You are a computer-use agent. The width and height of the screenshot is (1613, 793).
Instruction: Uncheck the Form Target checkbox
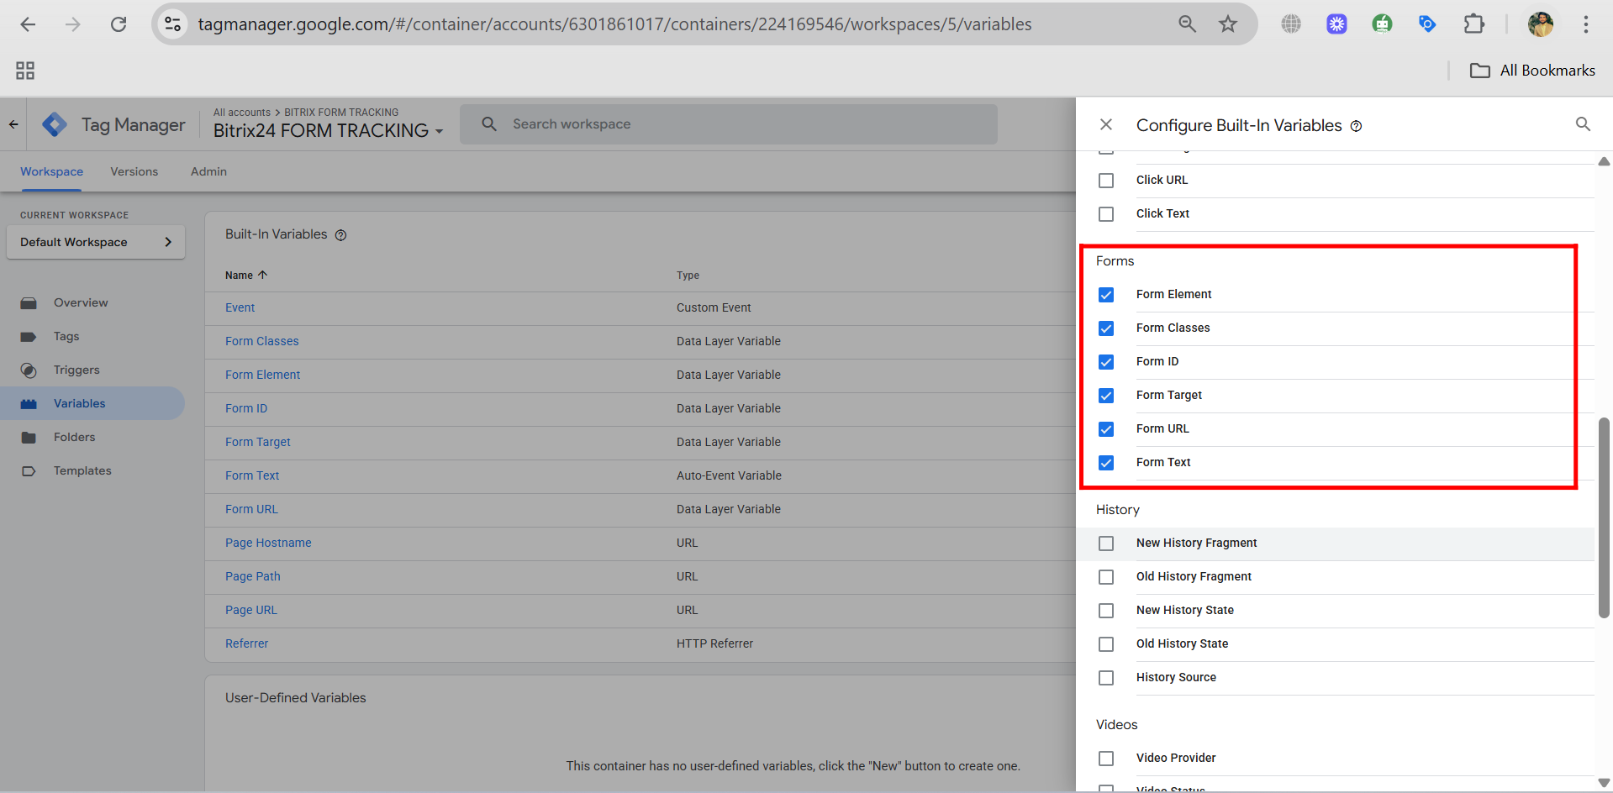pyautogui.click(x=1106, y=396)
